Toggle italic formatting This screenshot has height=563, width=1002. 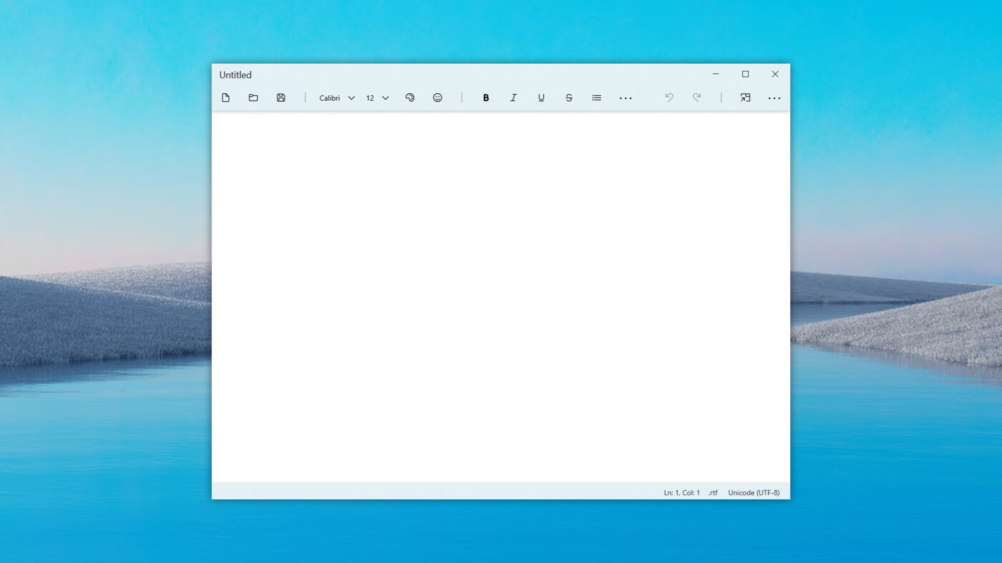click(x=513, y=97)
